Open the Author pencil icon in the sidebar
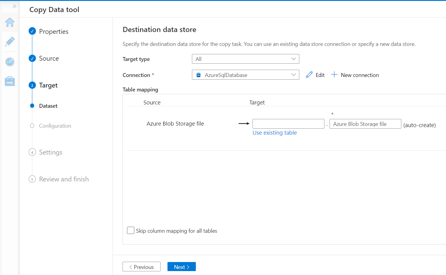This screenshot has width=446, height=275. click(x=10, y=42)
